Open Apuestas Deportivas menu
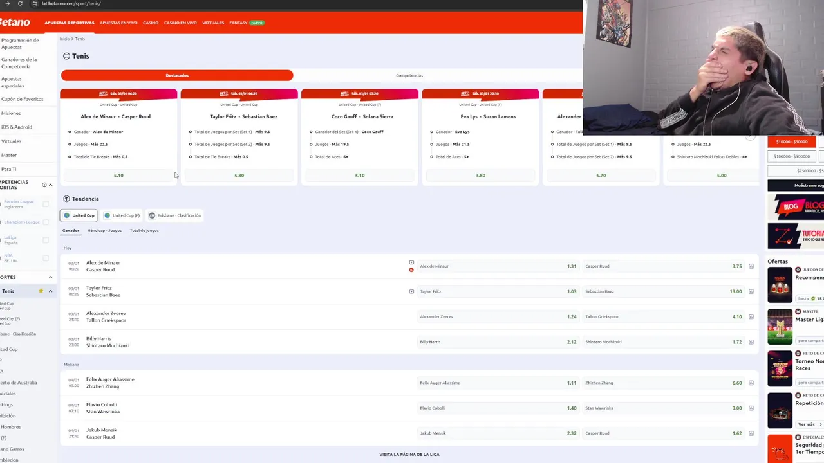Viewport: 824px width, 463px height. [69, 23]
